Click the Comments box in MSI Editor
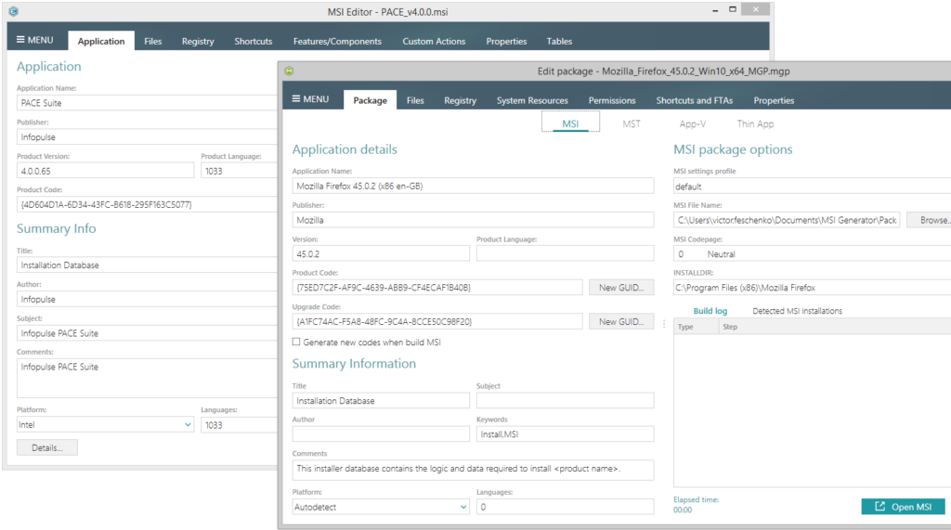 (147, 378)
